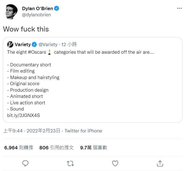185x171 pixels.
Task: Click the #Oscars hashtag
Action: pyautogui.click(x=37, y=52)
